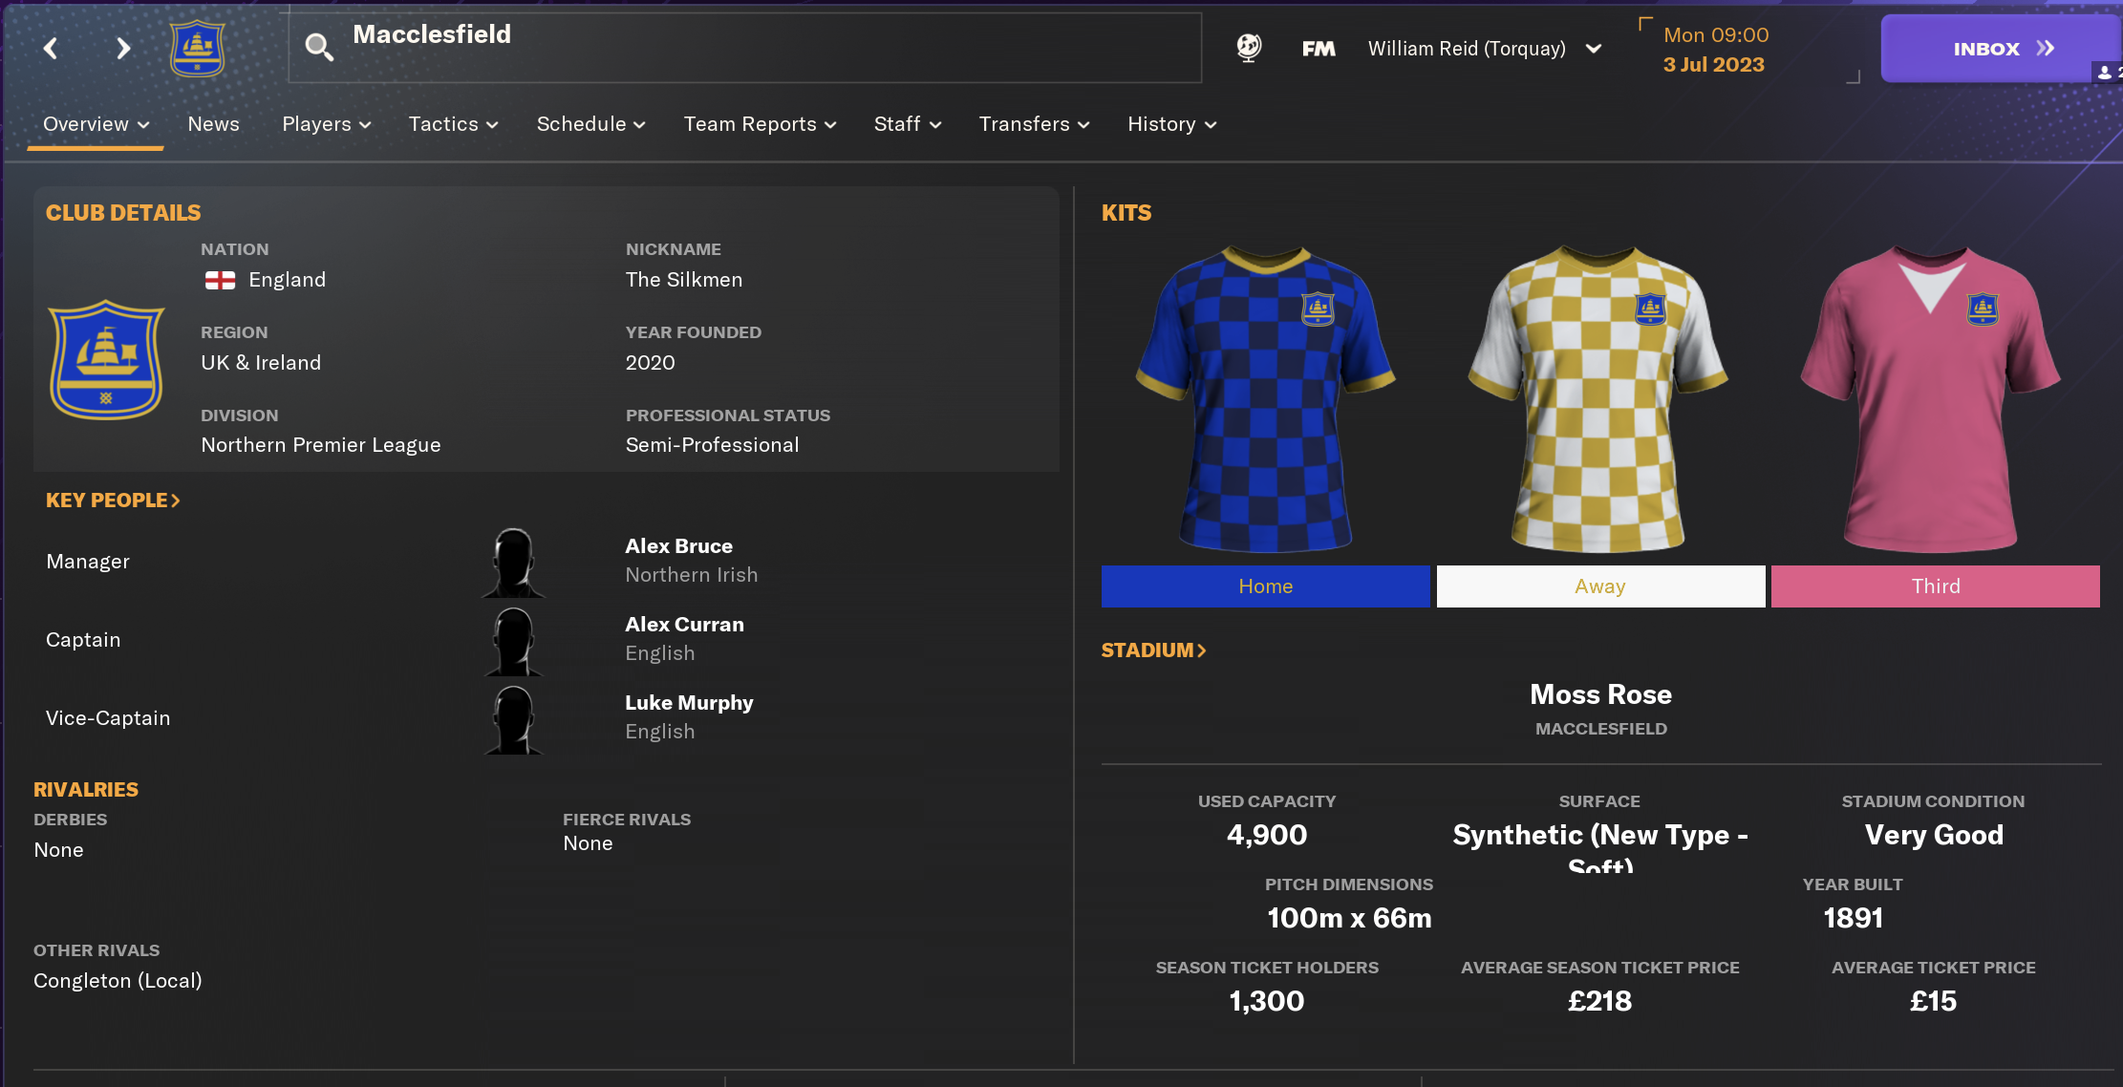Open the Tactics dropdown menu

454,124
